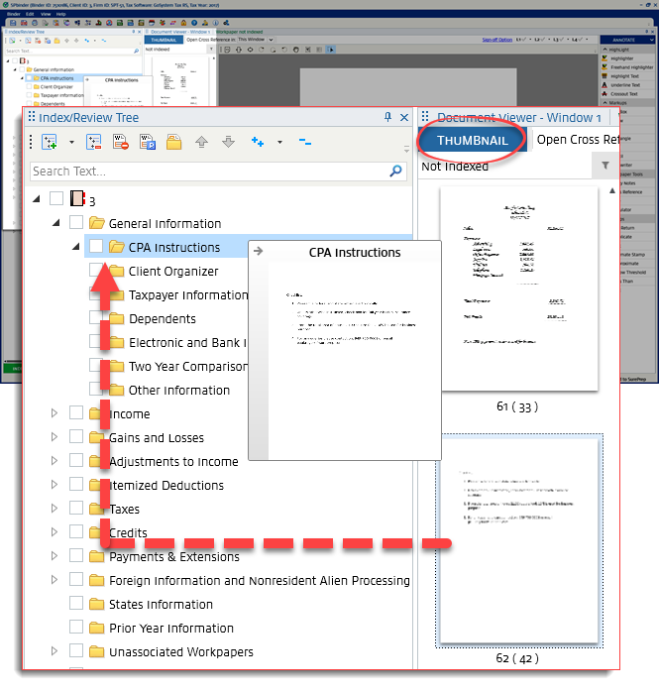Tick the Itemized Deductions checkbox
The width and height of the screenshot is (659, 693).
tap(76, 485)
